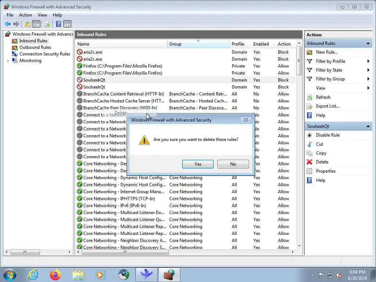Select Core Networking - Internet Group Mana... rule

pyautogui.click(x=186, y=192)
